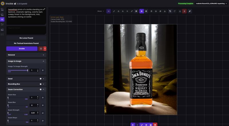Open the Mask layer dropdown
Viewport: 229px width, 126px height.
(x=101, y=11)
